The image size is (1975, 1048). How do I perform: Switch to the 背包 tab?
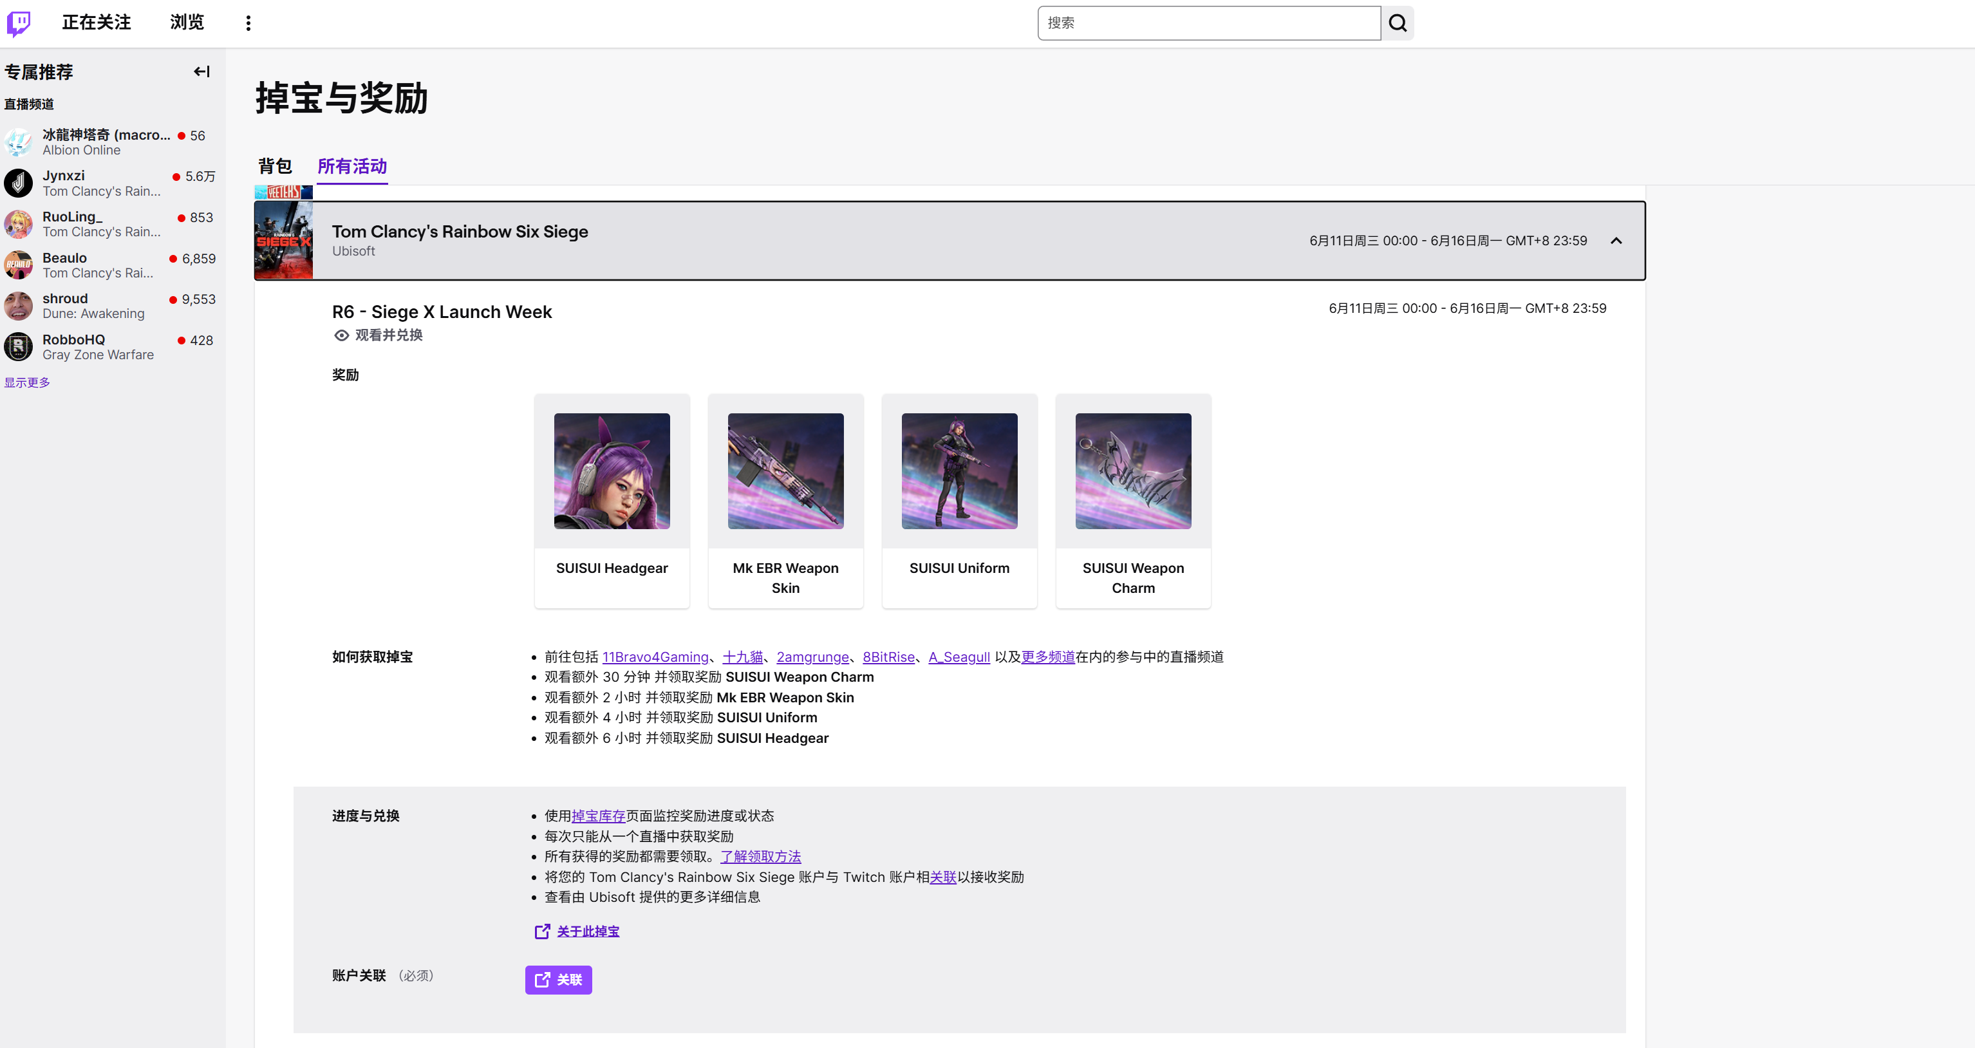coord(274,165)
